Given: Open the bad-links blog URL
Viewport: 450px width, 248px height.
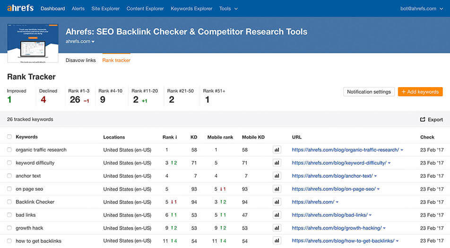Looking at the screenshot, I should click(329, 215).
